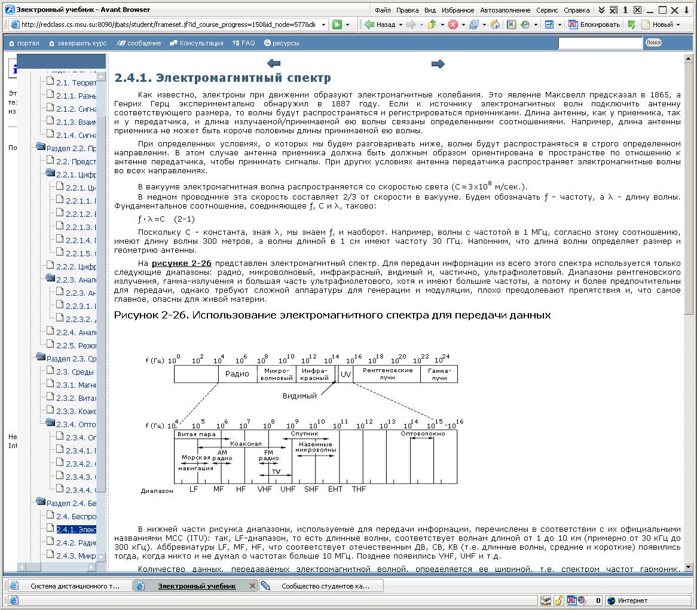Image resolution: width=697 pixels, height=610 pixels.
Task: Click the content pane scrollbar up arrow
Action: 689,58
